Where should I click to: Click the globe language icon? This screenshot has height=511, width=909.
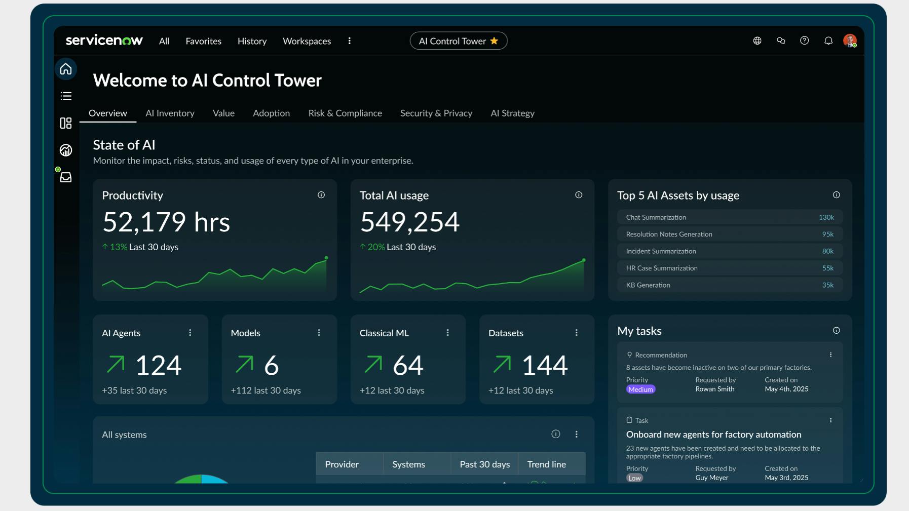coord(757,41)
